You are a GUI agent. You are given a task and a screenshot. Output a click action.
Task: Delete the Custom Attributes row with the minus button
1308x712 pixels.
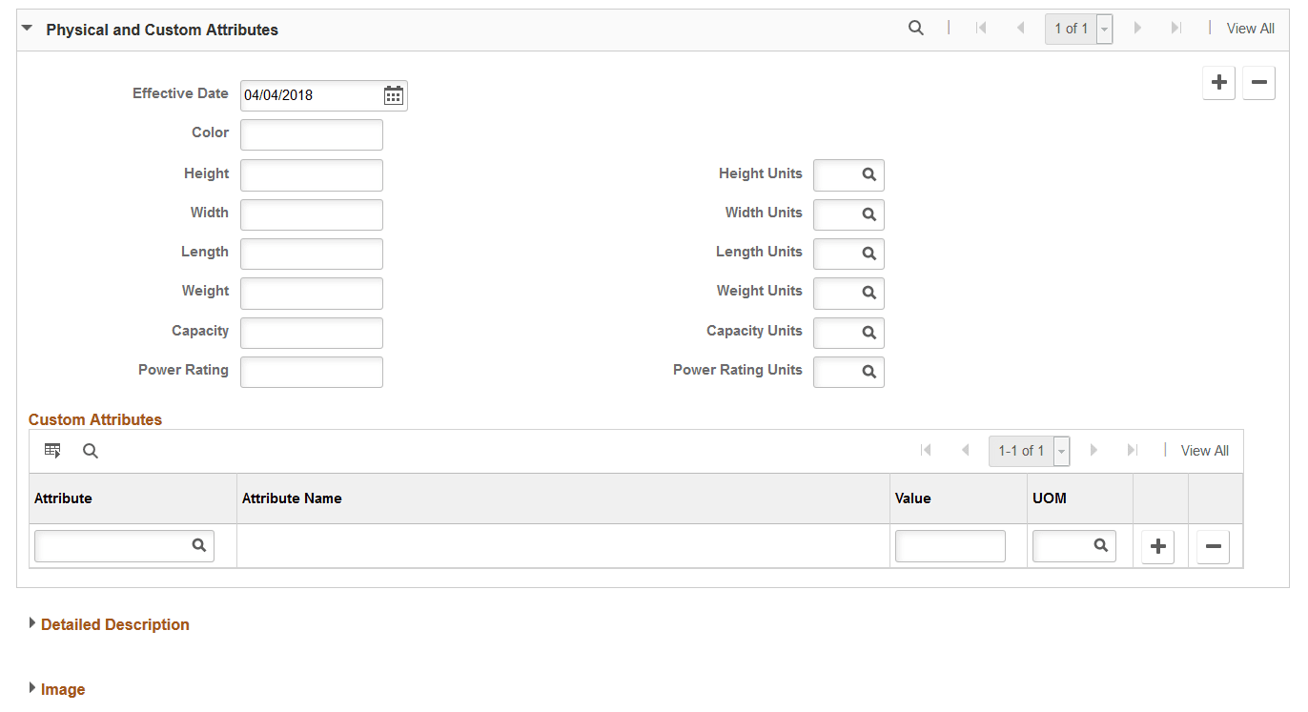[x=1213, y=546]
